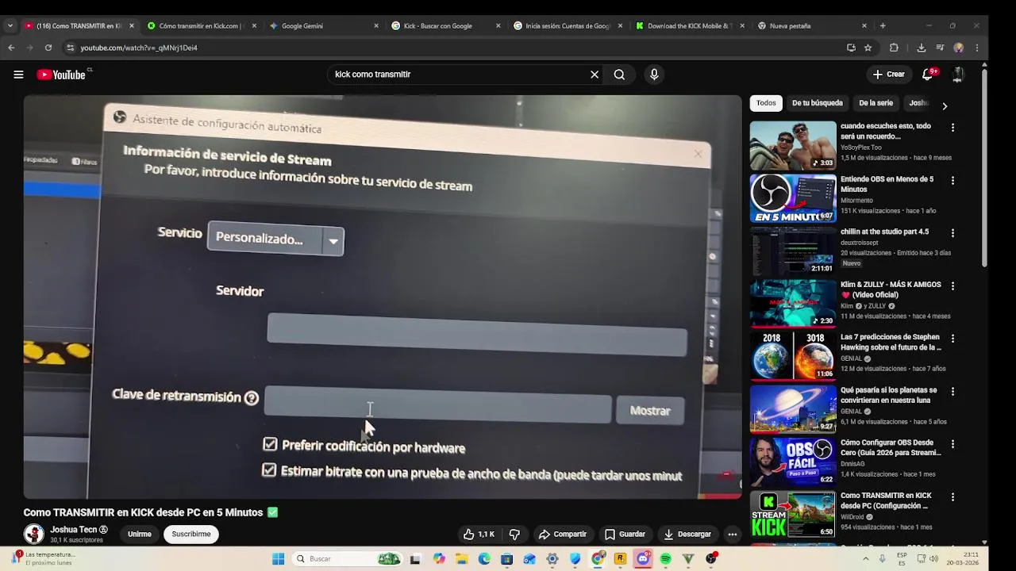Select the 'Todos' filter chip

pyautogui.click(x=766, y=103)
